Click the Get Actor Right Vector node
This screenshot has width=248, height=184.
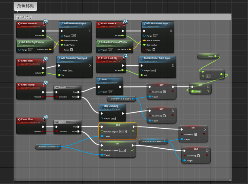pos(35,46)
